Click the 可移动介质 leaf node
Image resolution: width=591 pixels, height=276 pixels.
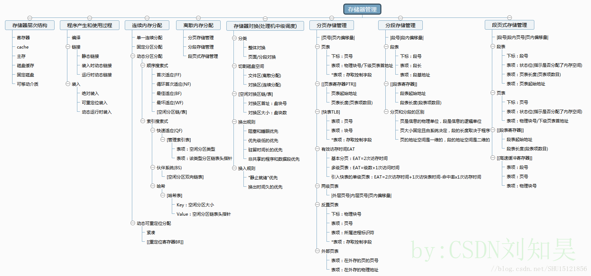click(27, 84)
